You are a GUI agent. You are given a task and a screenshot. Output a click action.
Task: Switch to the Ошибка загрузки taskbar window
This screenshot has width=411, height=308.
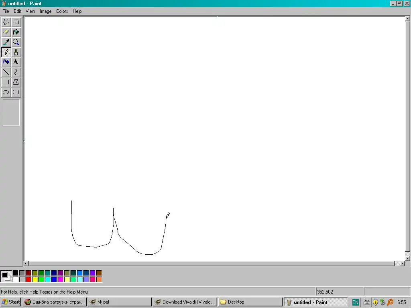tap(55, 302)
